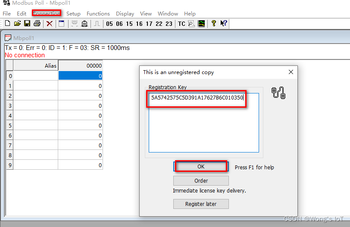Click OK in registration dialog
Viewport: 350px width, 227px height.
coord(201,167)
